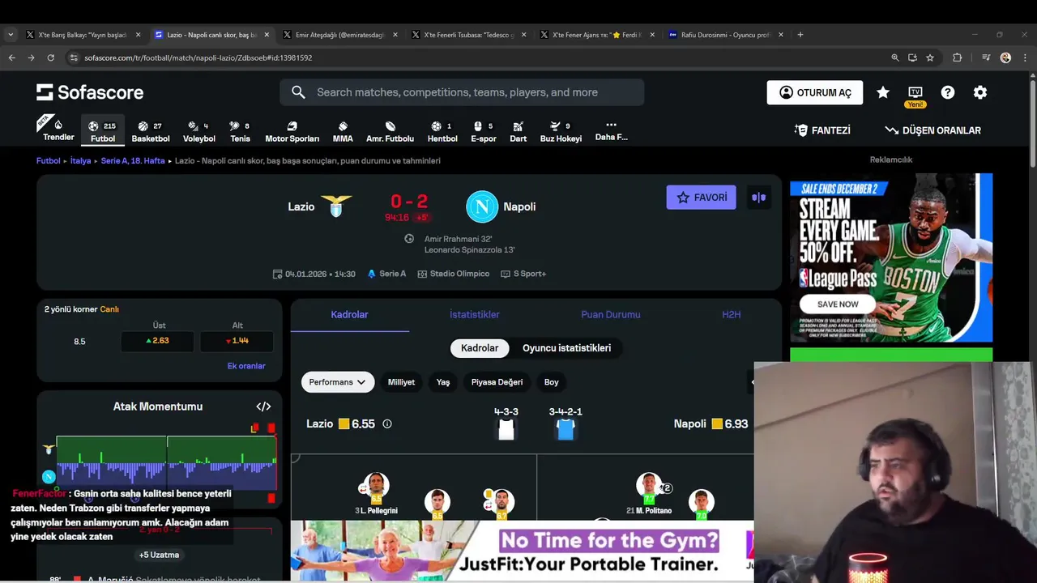Open Serie A competition link
This screenshot has height=583, width=1037.
(386, 274)
